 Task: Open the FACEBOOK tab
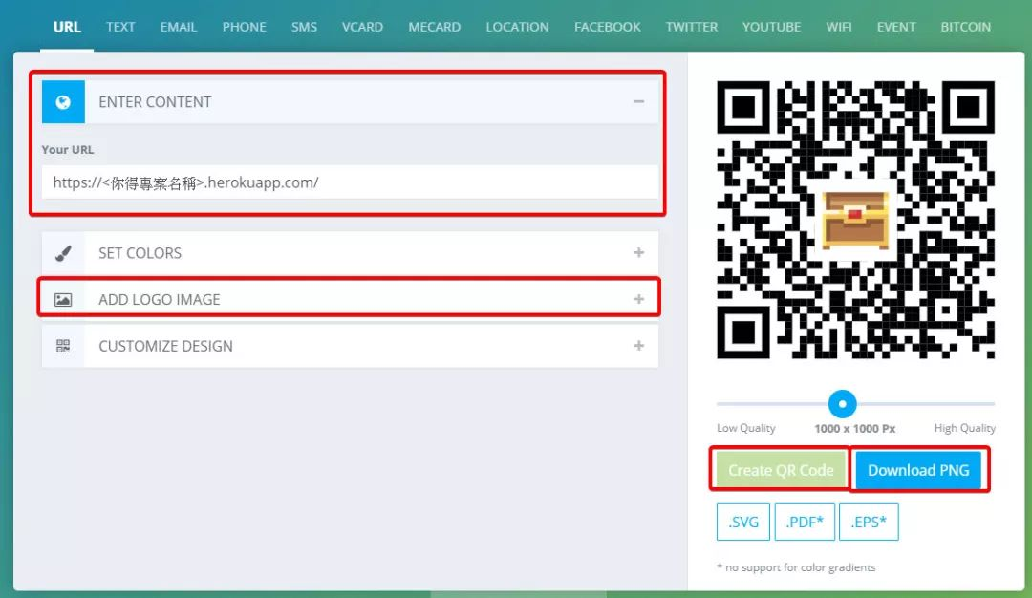click(x=608, y=27)
